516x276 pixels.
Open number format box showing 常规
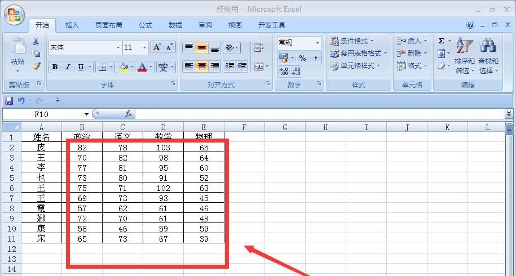point(299,43)
